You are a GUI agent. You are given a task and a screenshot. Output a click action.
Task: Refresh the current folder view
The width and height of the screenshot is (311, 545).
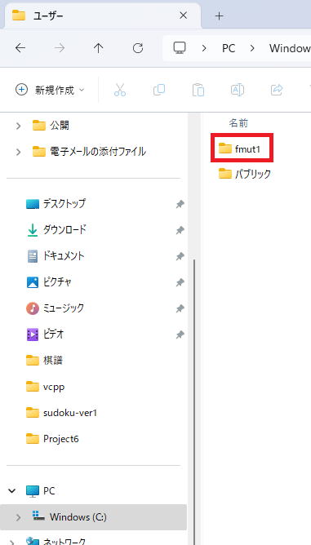pyautogui.click(x=138, y=48)
